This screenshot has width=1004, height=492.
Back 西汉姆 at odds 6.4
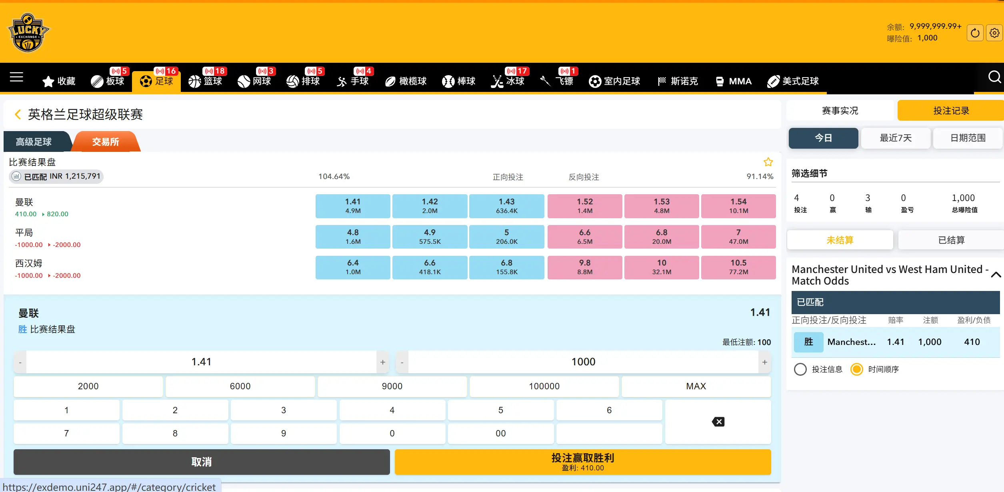click(x=353, y=267)
